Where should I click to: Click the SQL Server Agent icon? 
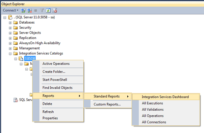click(15, 100)
